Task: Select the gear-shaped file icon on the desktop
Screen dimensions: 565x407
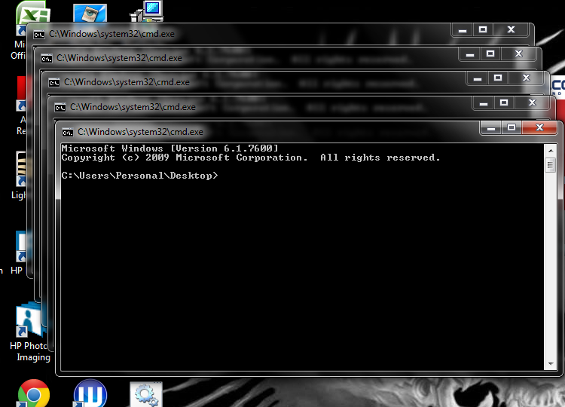Action: [146, 394]
